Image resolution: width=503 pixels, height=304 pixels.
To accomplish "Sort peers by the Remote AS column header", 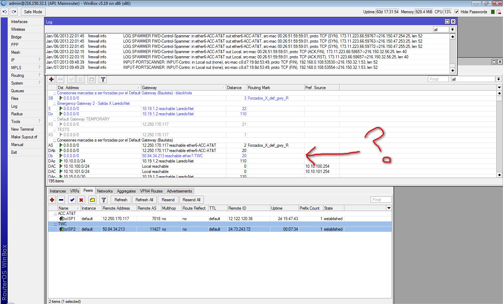I will tap(149, 208).
